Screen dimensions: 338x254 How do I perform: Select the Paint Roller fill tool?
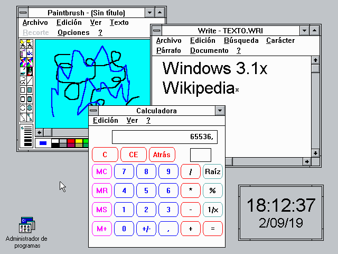[23, 71]
